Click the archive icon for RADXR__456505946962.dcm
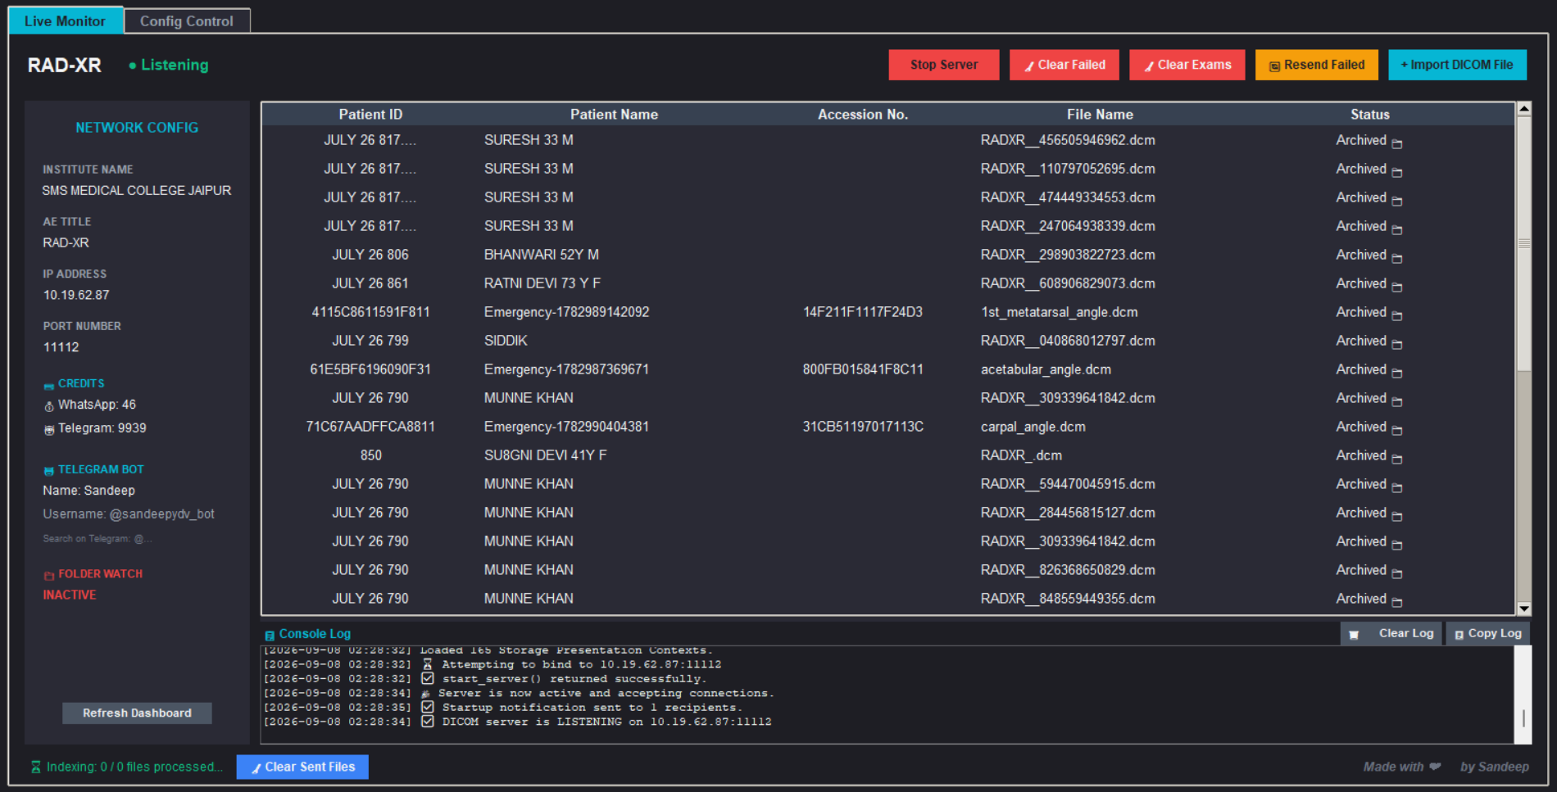 [x=1397, y=144]
